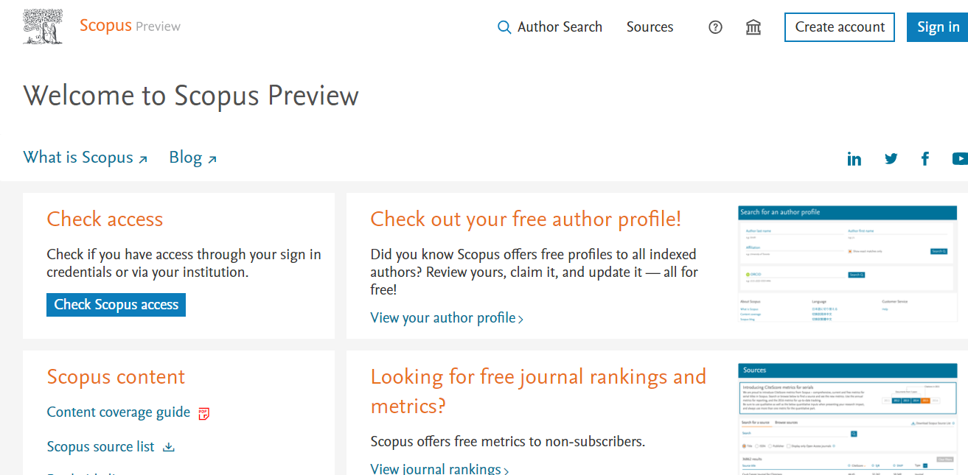Select Author Search in the top navigation
Screen dimensions: 968x475
559,27
